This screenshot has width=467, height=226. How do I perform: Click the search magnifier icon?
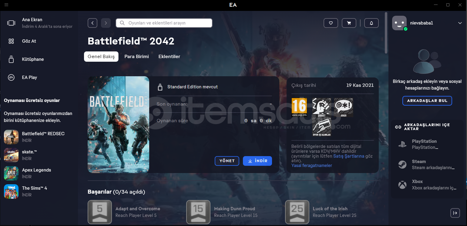pos(122,23)
